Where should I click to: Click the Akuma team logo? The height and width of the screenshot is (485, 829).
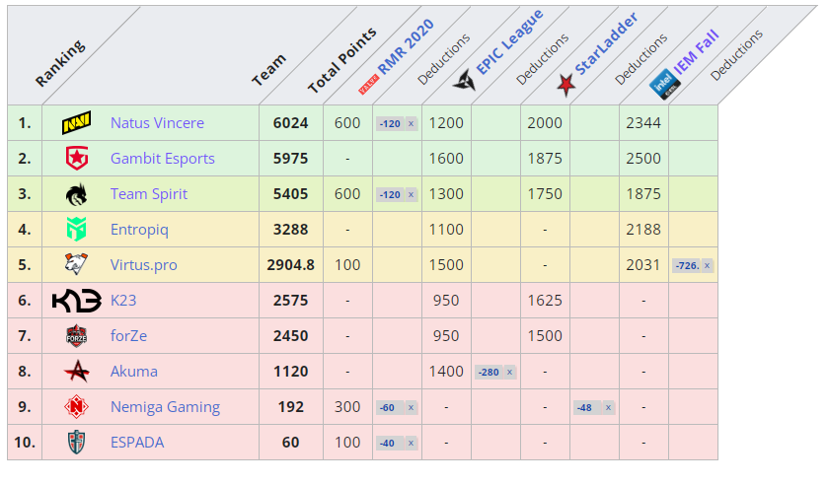(77, 372)
